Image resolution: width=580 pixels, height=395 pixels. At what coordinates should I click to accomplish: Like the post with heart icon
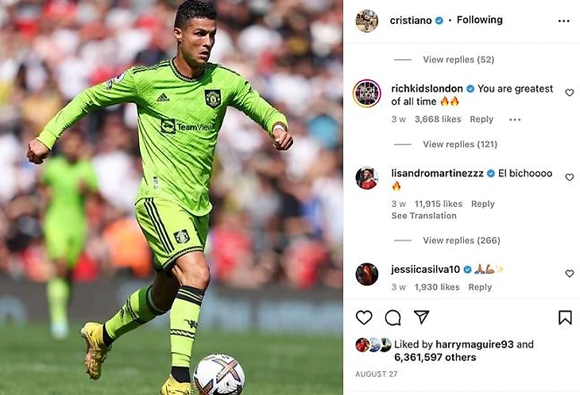tap(364, 317)
